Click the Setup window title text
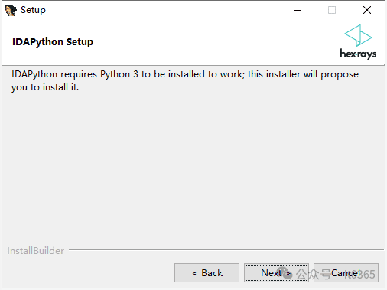 33,10
